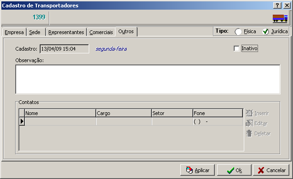Click the Nome column header
293x179 pixels.
coord(60,113)
